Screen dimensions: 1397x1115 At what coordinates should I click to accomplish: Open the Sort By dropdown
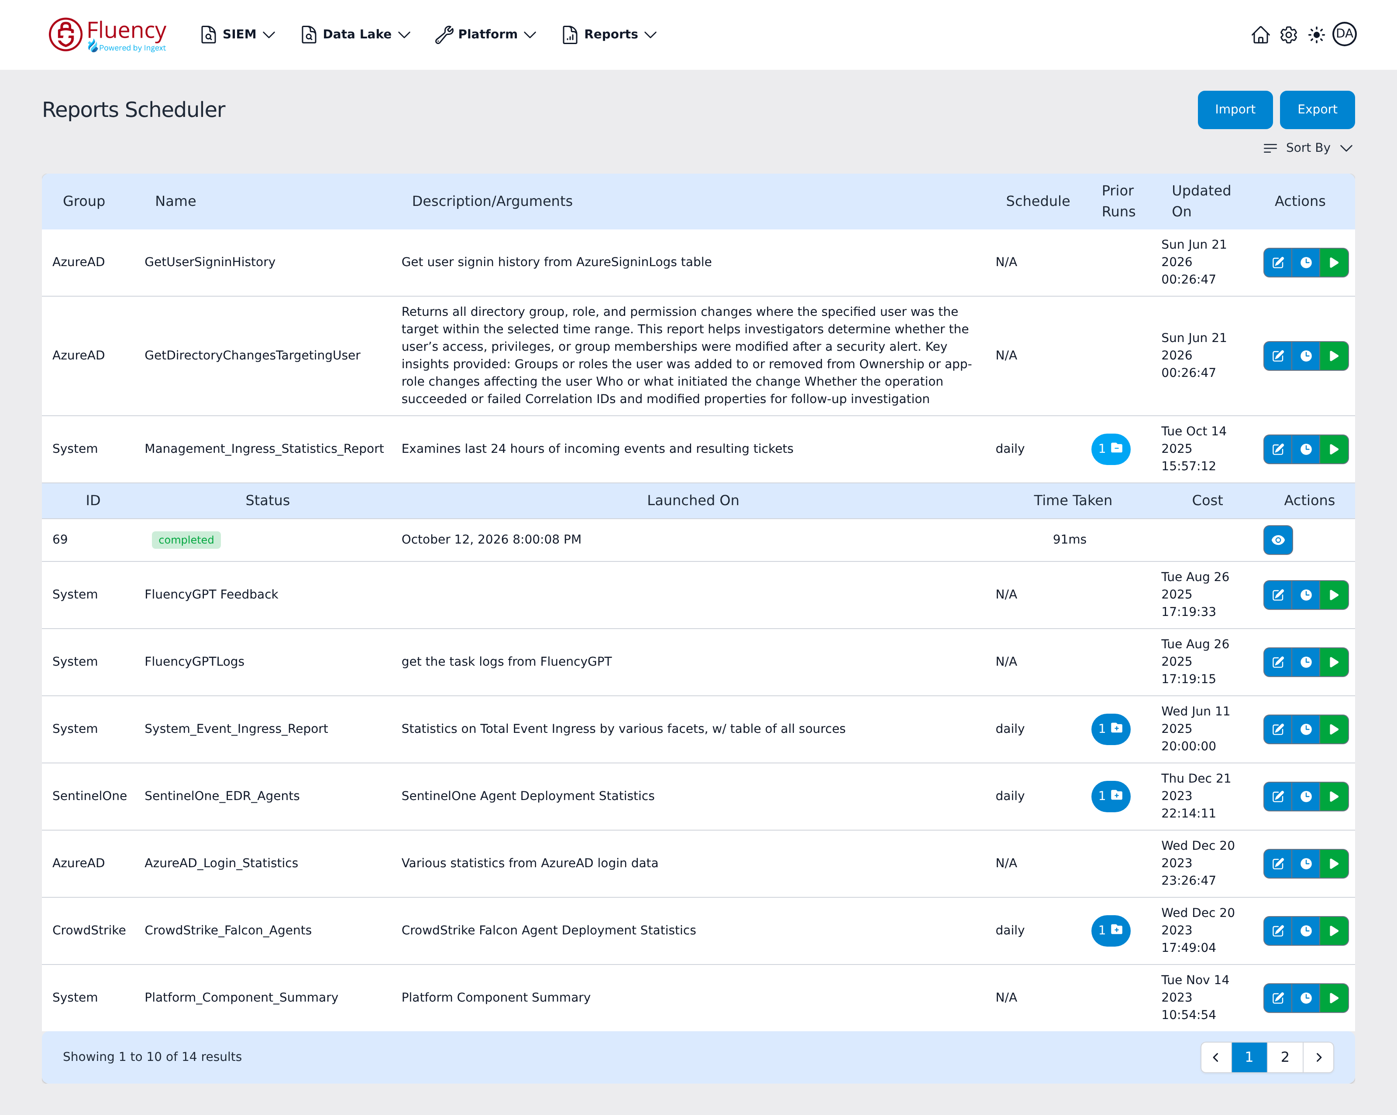1308,147
